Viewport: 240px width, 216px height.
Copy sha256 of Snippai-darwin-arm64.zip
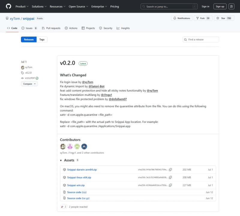170,169
